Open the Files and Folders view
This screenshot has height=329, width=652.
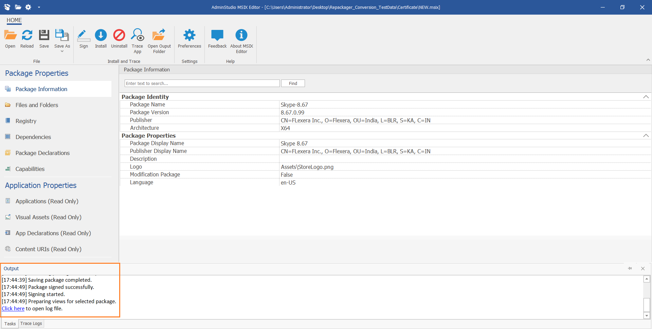37,105
